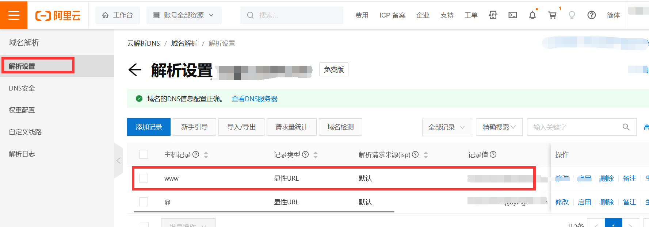Screen dimensions: 649x227
Task: Check the @ record checkbox
Action: (x=144, y=202)
